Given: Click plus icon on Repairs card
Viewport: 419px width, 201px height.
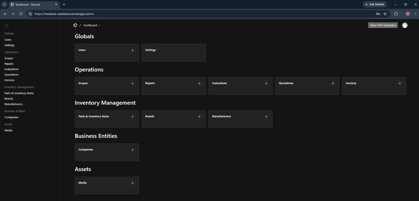Looking at the screenshot, I should pyautogui.click(x=199, y=83).
